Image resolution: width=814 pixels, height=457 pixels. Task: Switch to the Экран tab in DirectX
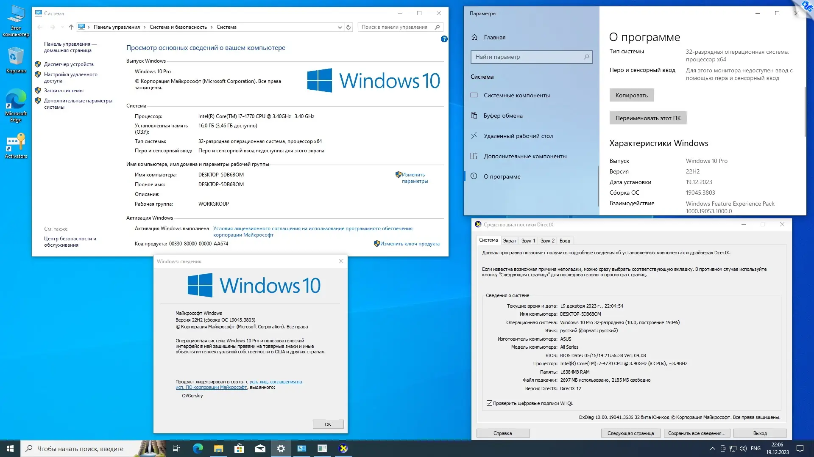pos(509,241)
